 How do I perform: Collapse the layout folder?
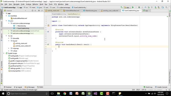coord(9,41)
